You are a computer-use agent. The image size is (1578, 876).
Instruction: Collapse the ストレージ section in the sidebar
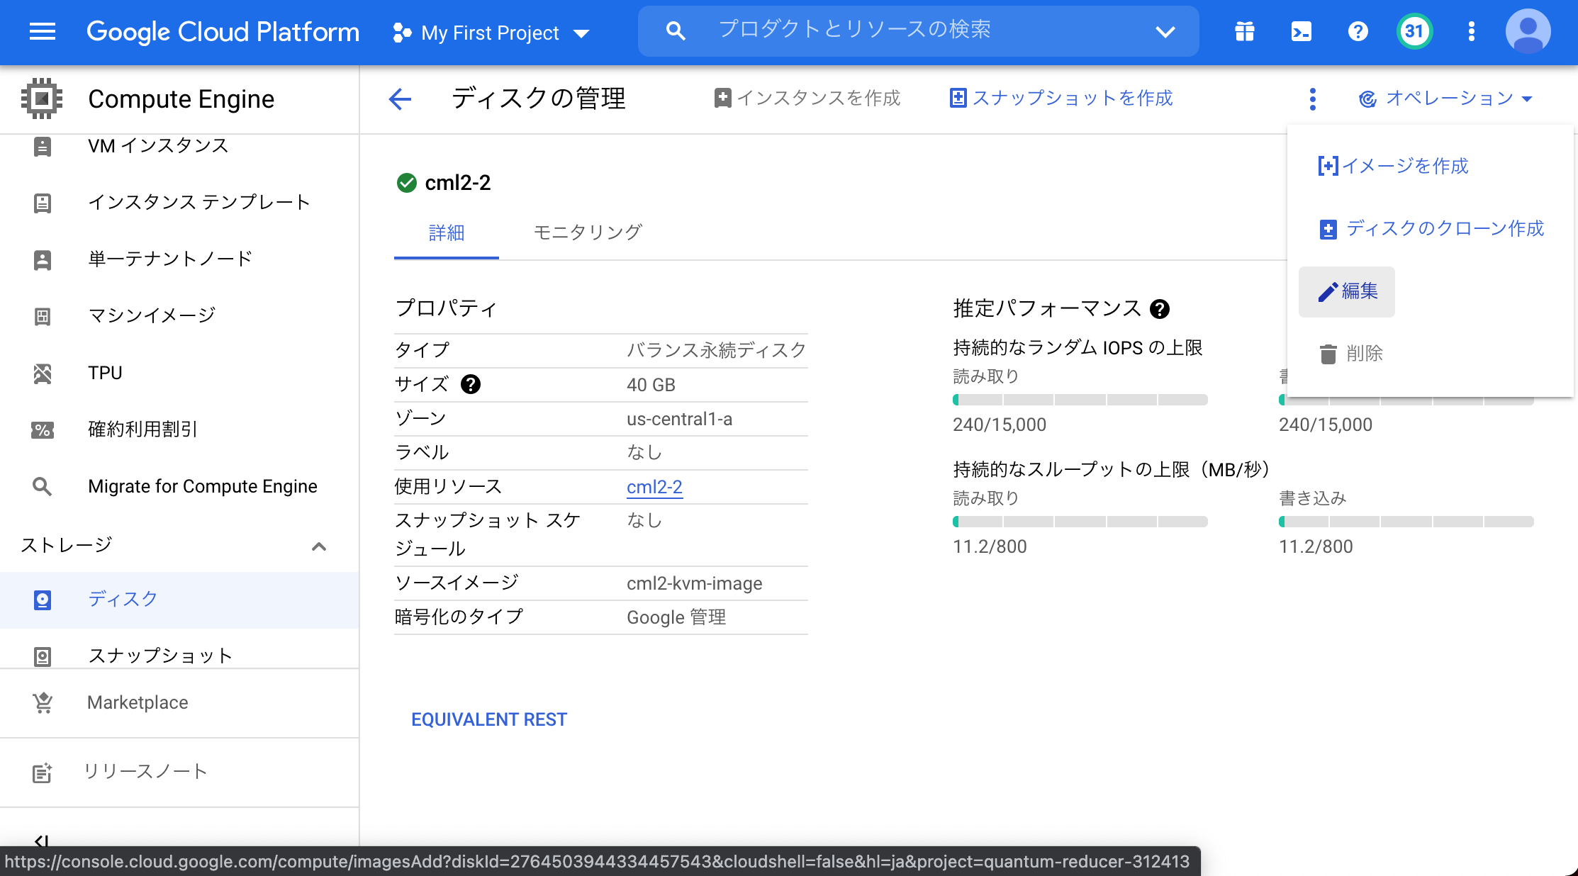coord(319,546)
